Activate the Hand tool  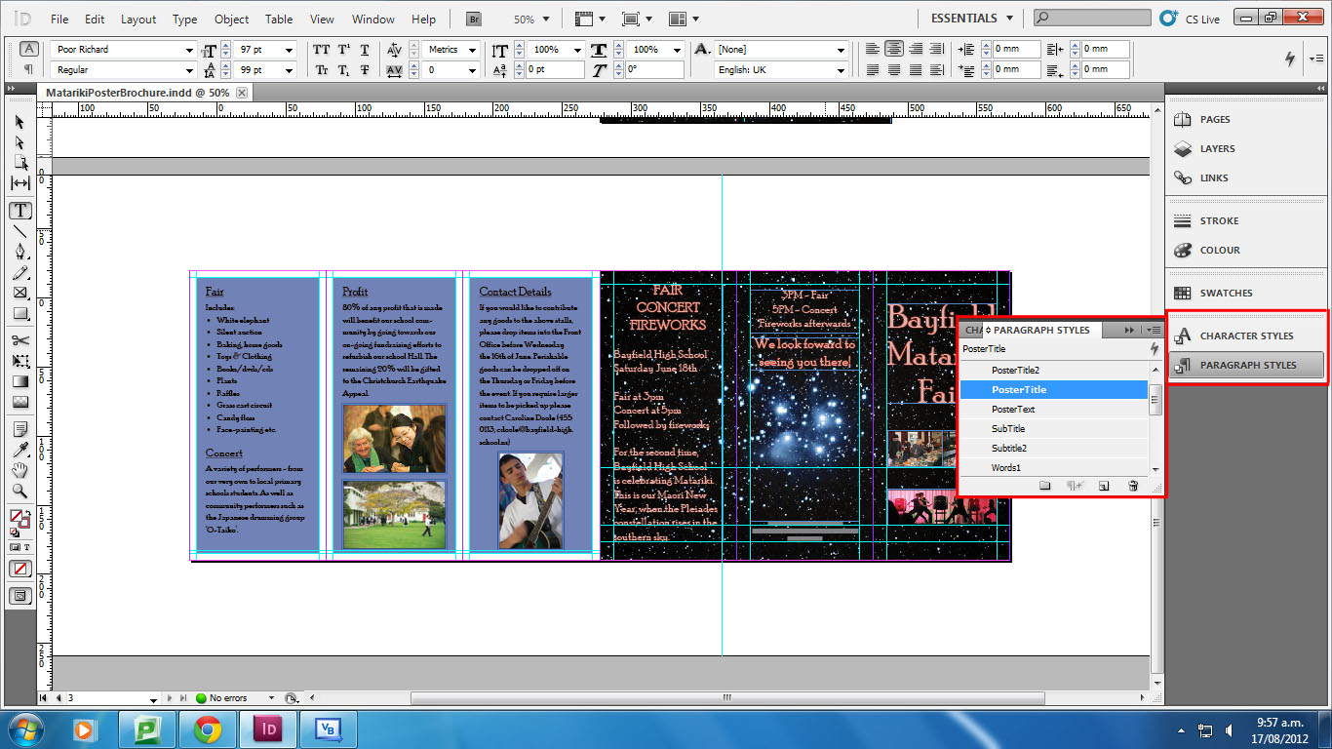click(x=20, y=470)
